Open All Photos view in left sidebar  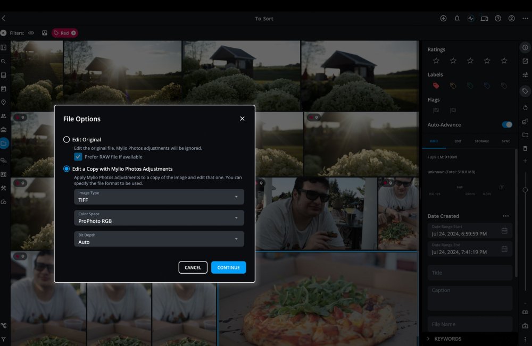(4, 75)
